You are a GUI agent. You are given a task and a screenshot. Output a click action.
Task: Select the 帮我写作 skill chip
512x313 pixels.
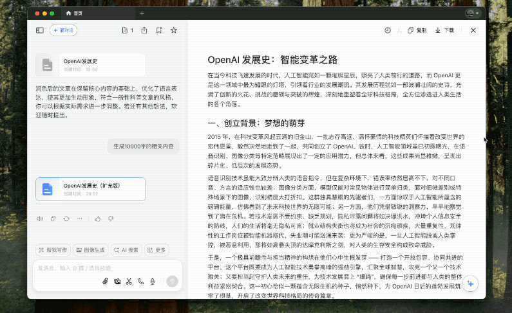[52, 250]
